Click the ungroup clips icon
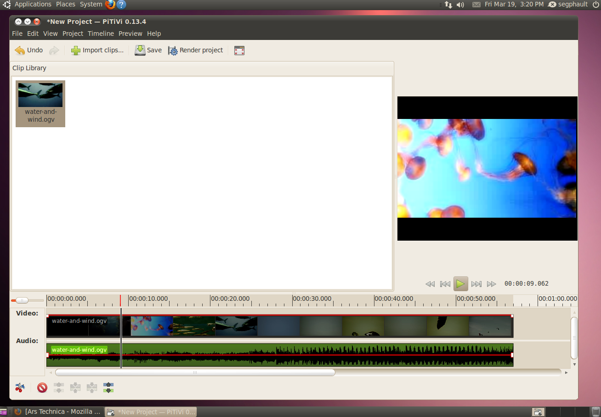This screenshot has width=601, height=417. [x=92, y=388]
